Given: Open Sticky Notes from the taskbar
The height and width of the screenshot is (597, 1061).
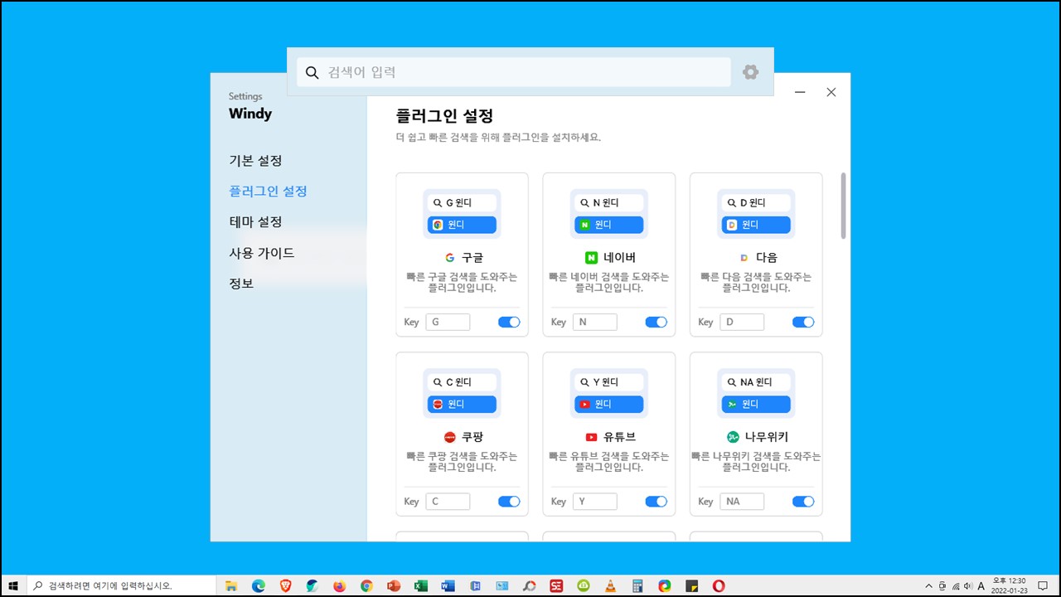Looking at the screenshot, I should 691,585.
